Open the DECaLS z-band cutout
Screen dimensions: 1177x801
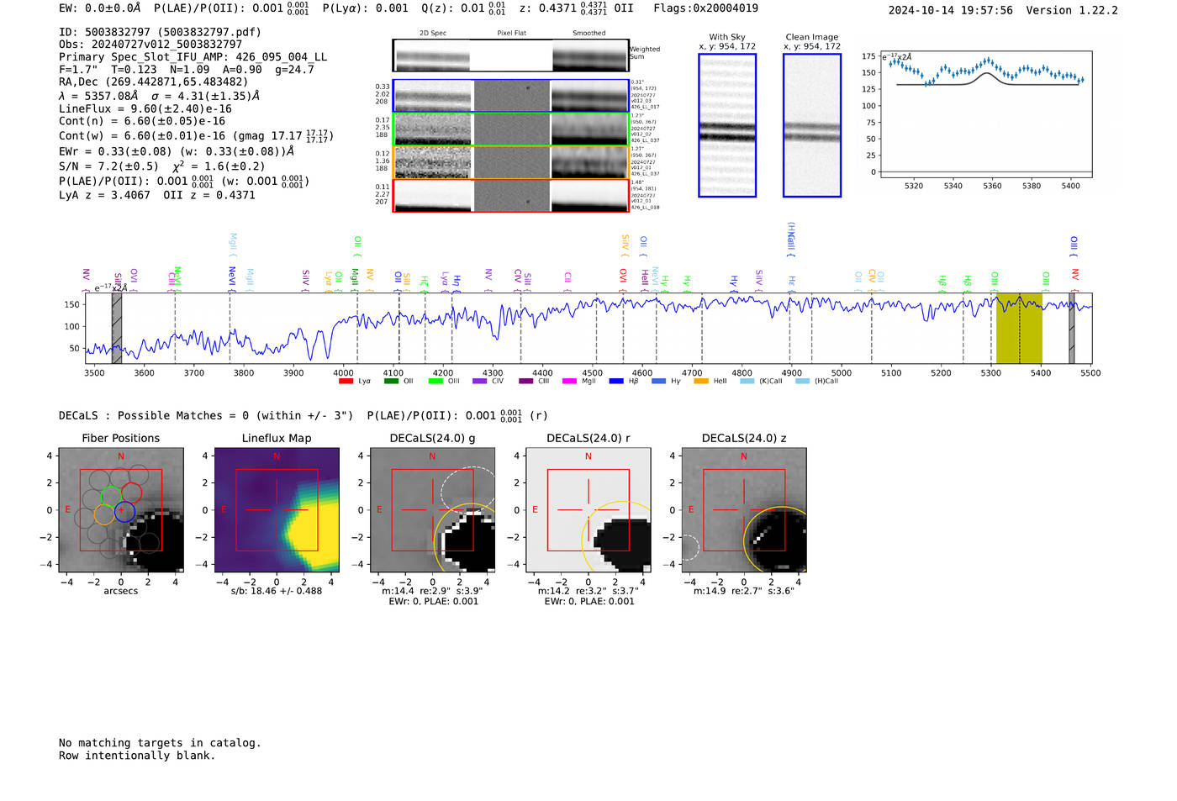coord(743,510)
